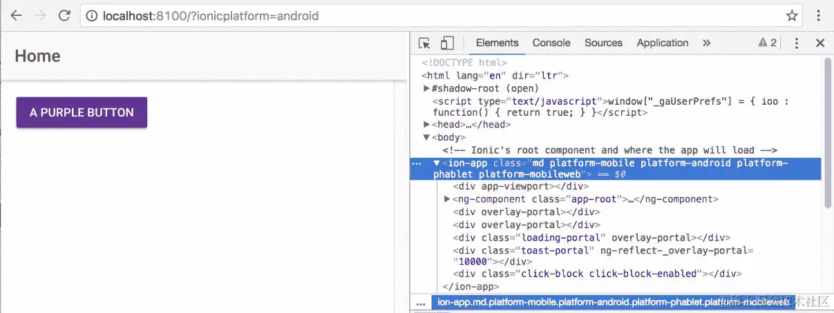Screen dimensions: 834x313
Task: Expand the #shadow-root (open) node
Action: (x=426, y=88)
